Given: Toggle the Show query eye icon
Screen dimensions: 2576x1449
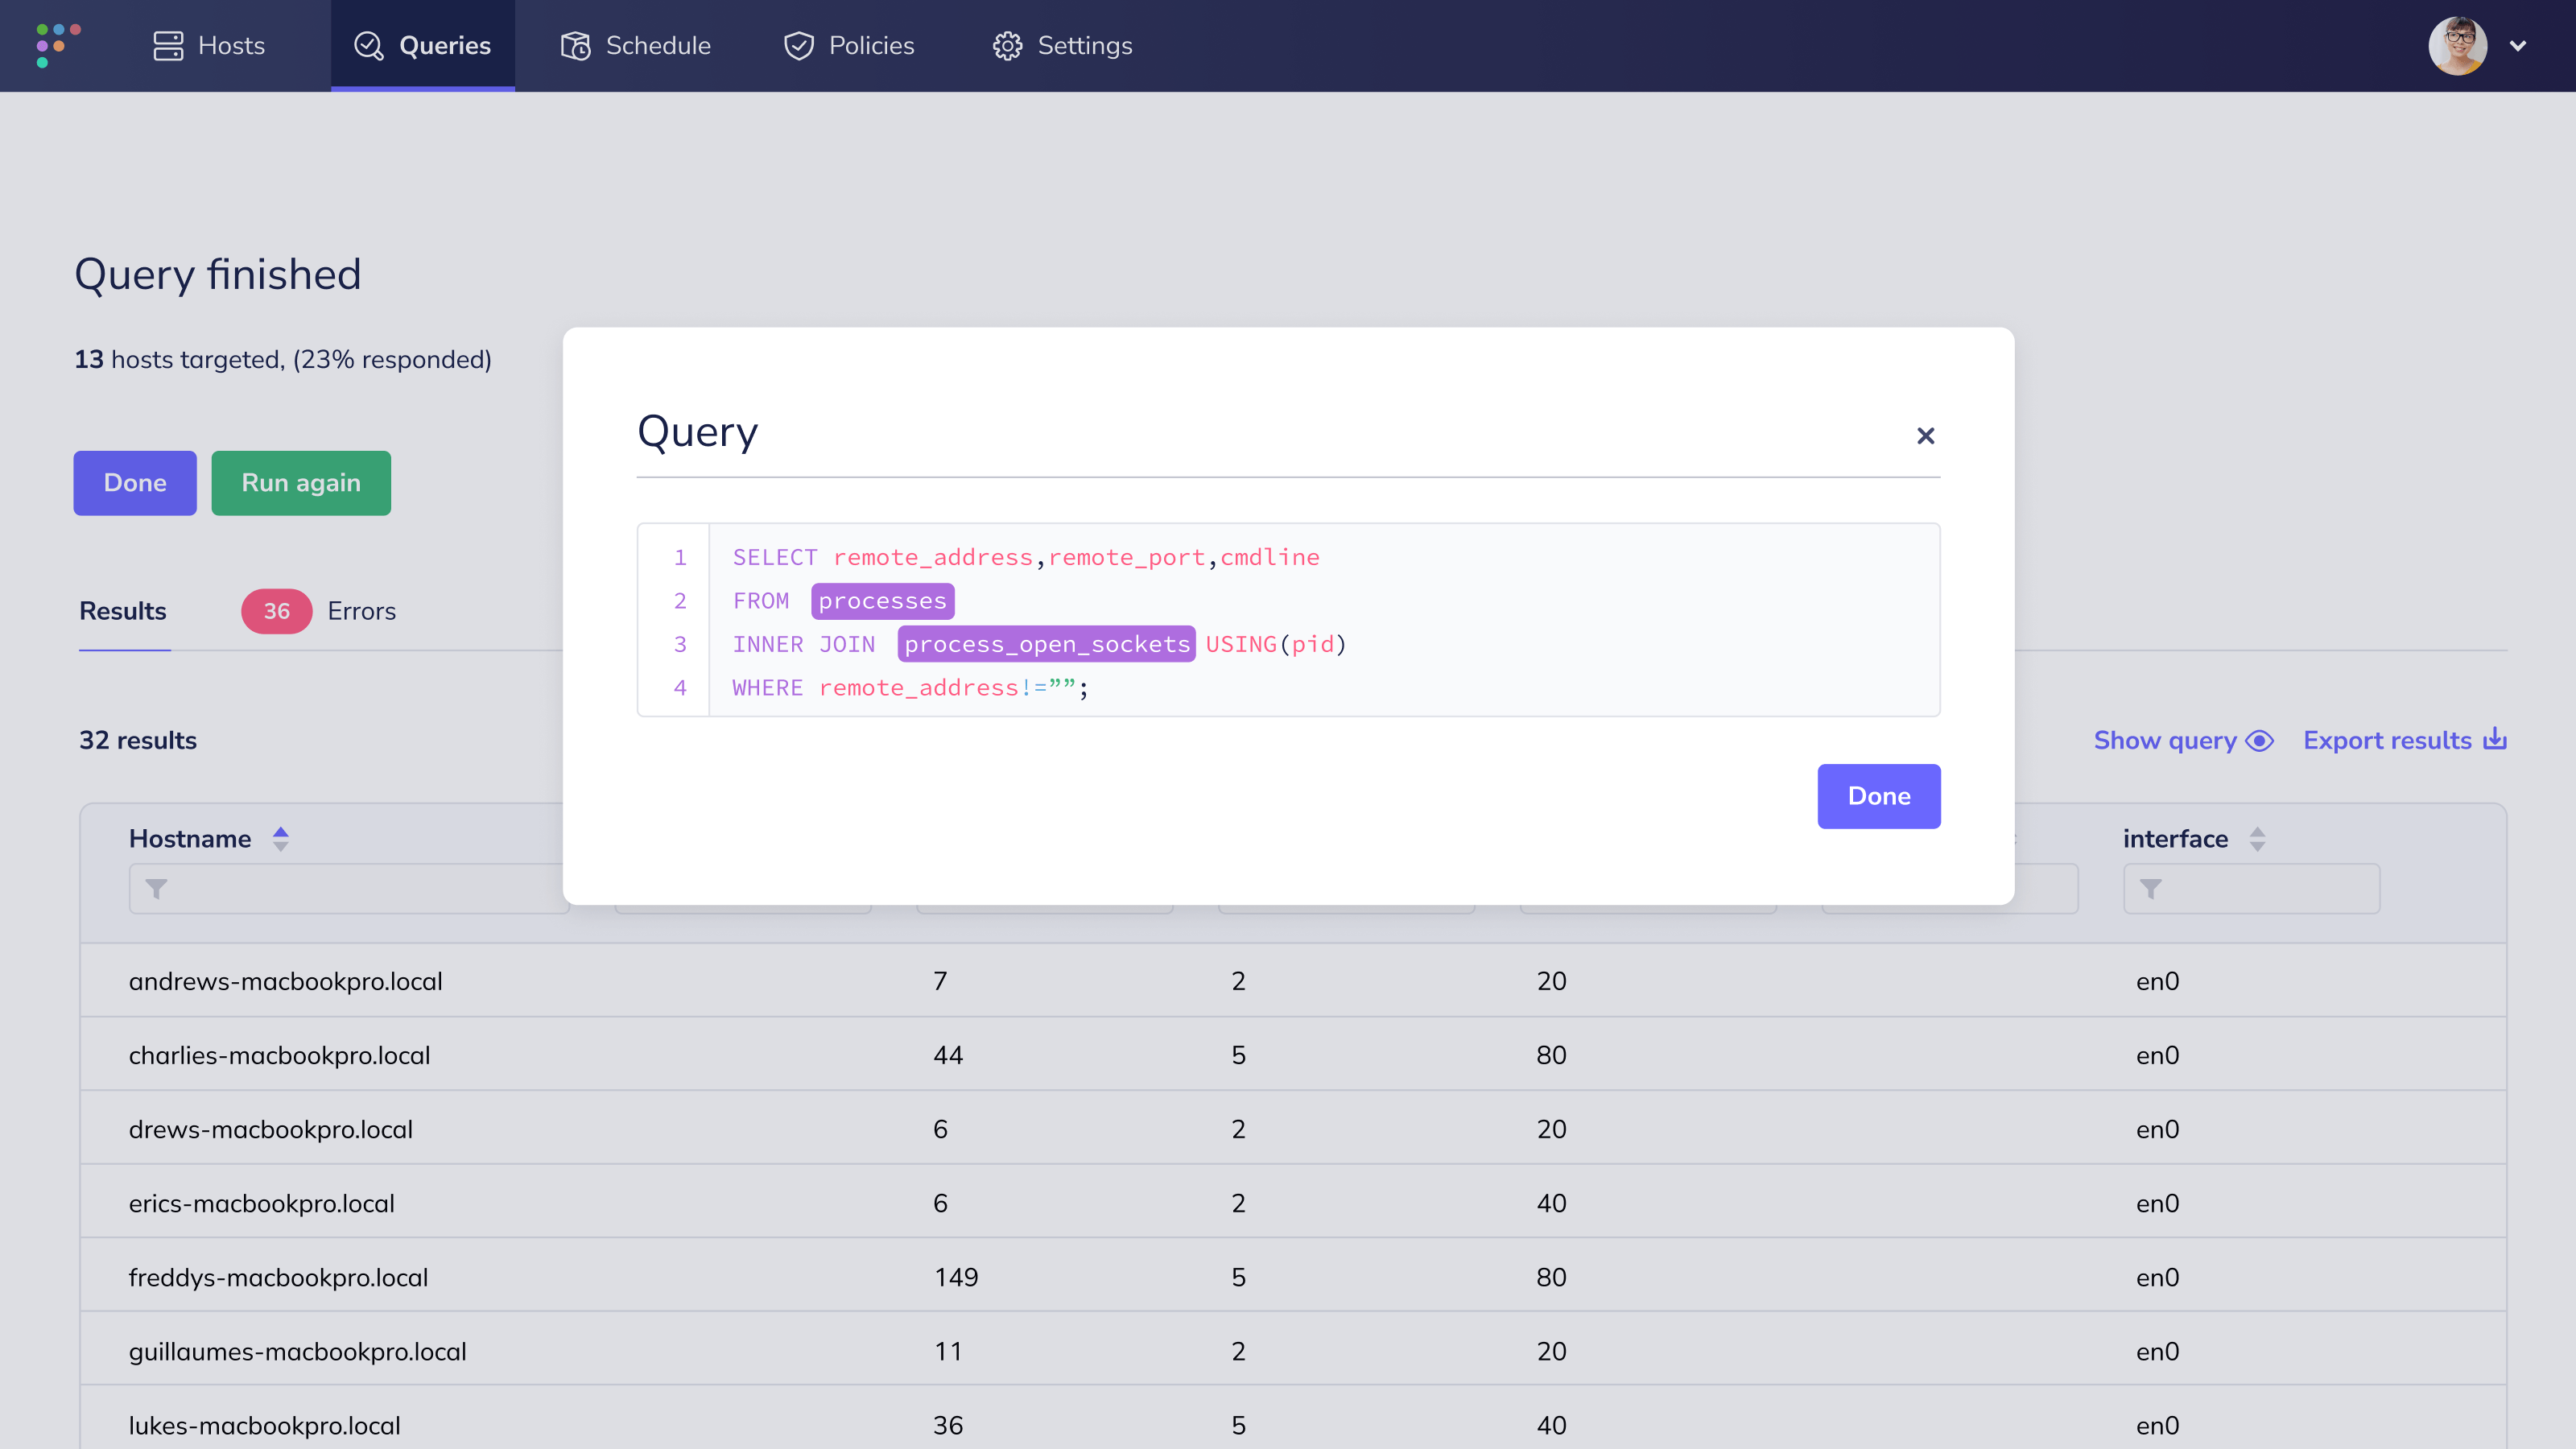Looking at the screenshot, I should 2260,741.
